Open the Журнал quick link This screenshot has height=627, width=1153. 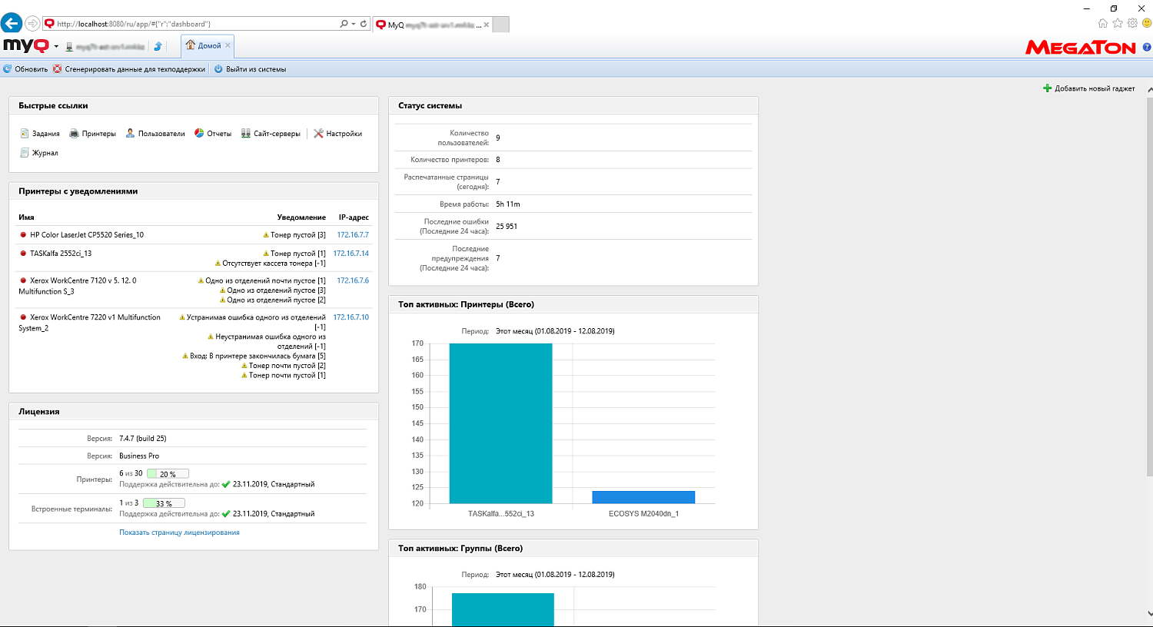click(x=39, y=153)
